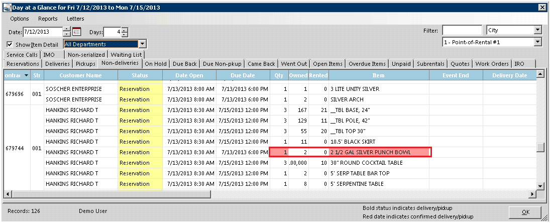
Task: Expand the All Departments dropdown
Action: [x=143, y=44]
